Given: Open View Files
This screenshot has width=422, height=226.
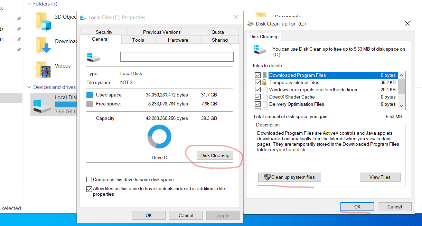Looking at the screenshot, I should (x=380, y=177).
